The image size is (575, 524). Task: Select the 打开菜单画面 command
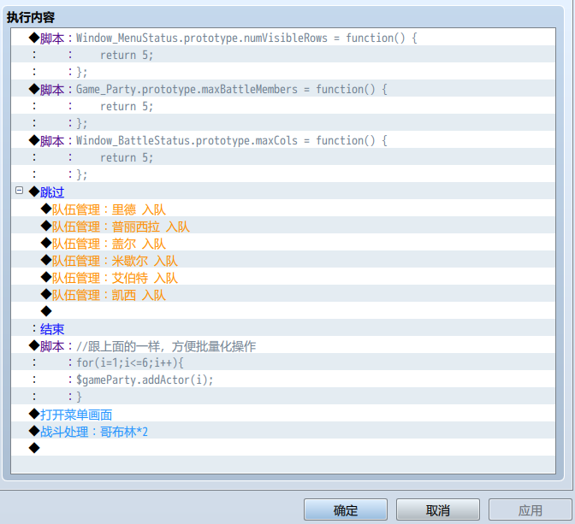[283, 413]
